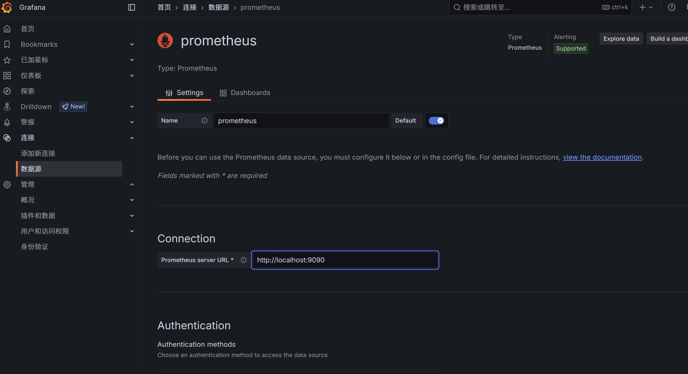Click the Prometheus server URL field
This screenshot has width=688, height=374.
coord(345,260)
